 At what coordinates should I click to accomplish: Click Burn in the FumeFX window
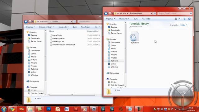tap(75, 27)
